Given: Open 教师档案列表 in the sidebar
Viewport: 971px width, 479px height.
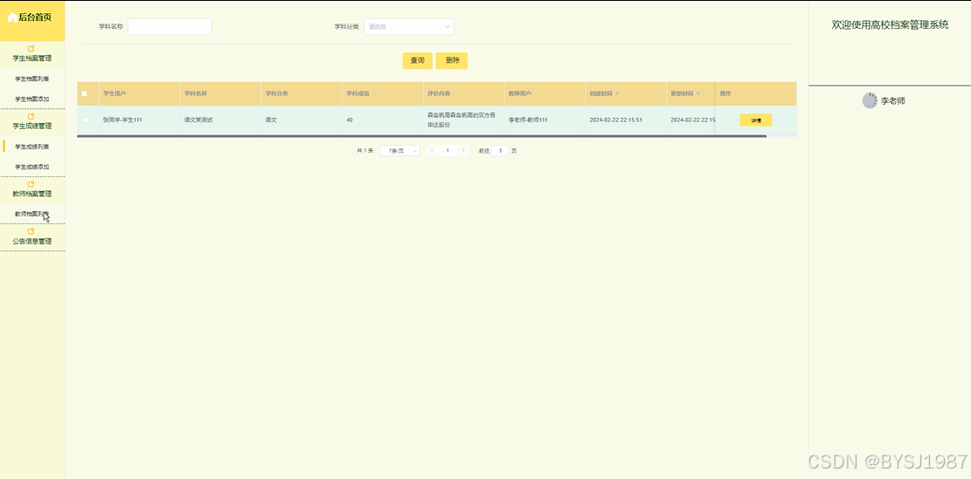Looking at the screenshot, I should [32, 214].
